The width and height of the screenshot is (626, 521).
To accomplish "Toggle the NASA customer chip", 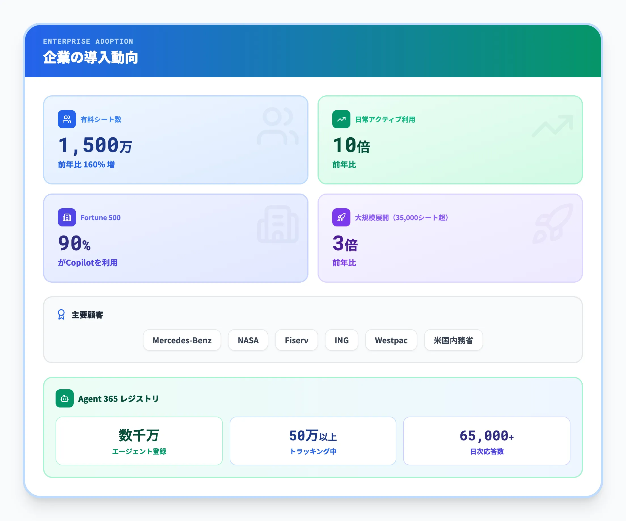I will pyautogui.click(x=248, y=340).
